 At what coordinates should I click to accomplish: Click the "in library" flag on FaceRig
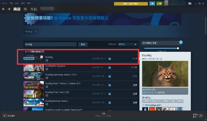[x=29, y=58]
